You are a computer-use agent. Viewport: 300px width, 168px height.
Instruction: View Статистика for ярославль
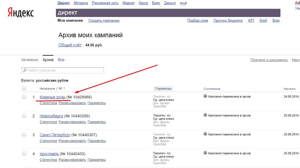point(48,160)
